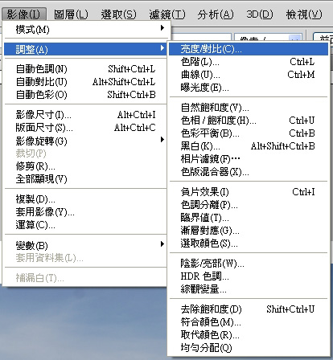This screenshot has width=333, height=360.
Task: Choose 陰影/亮部(W) option
Action: (x=249, y=264)
